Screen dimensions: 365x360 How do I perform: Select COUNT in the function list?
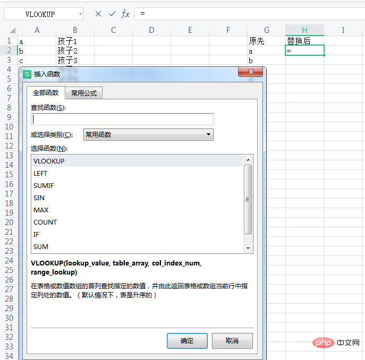[137, 222]
